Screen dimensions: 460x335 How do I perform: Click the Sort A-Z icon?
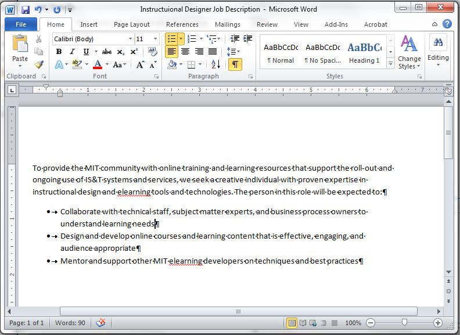coord(215,64)
